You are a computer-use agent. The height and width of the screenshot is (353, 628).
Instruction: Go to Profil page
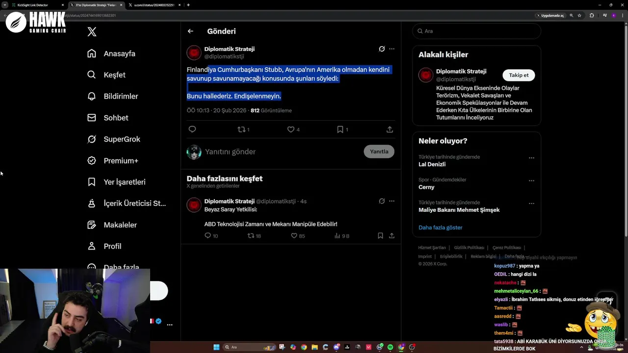point(104,246)
